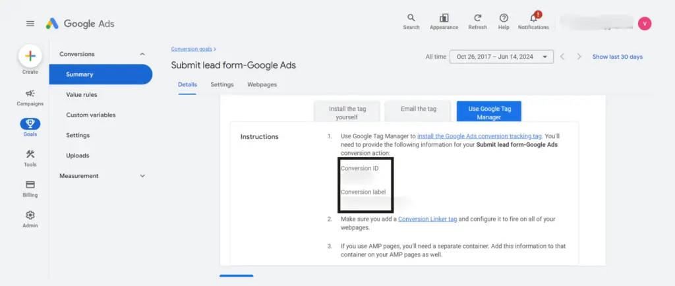
Task: Open the Billing section
Action: coord(30,189)
